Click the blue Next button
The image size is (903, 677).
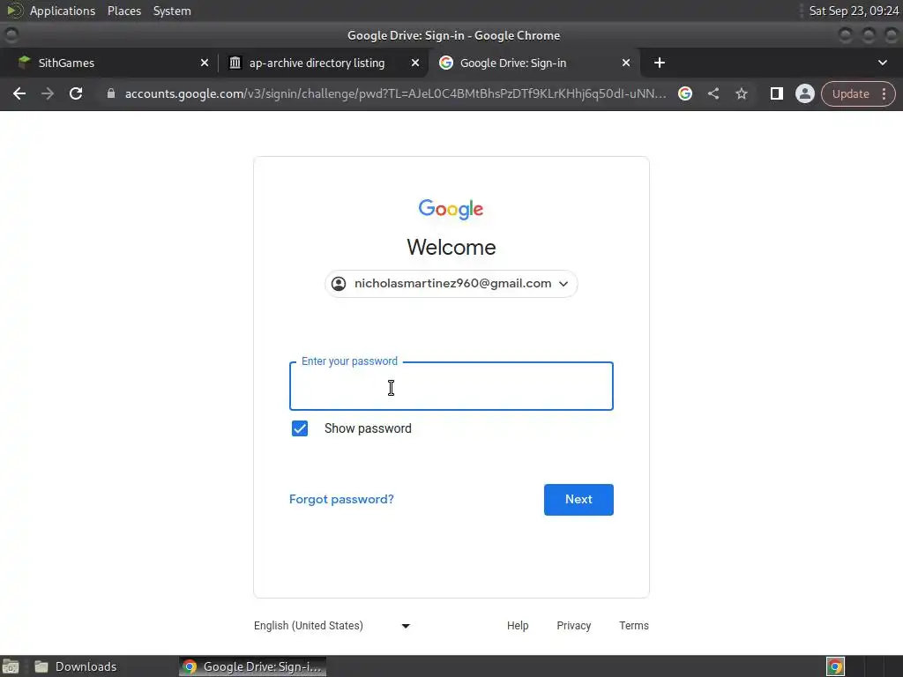tap(578, 500)
